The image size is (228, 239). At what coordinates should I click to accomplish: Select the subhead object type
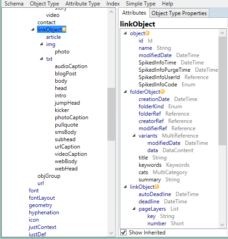[65, 139]
